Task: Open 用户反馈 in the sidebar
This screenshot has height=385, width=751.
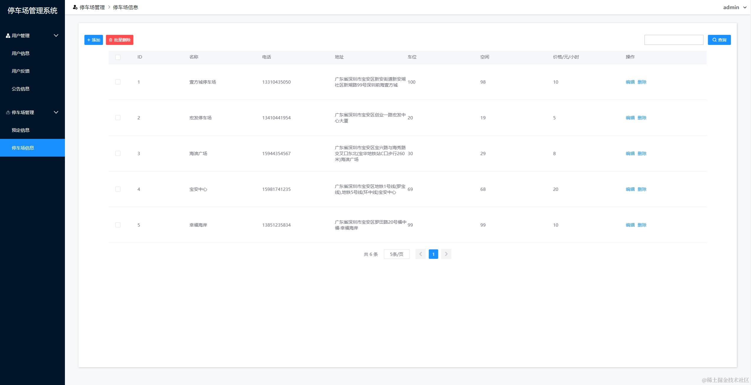Action: 21,71
